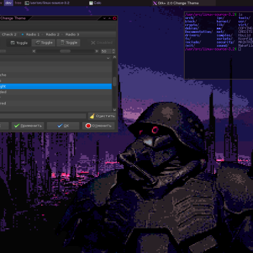Click the blue checkmark icon on OK
The image size is (253, 253).
tap(60, 126)
